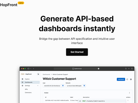Click the label column header

(x=72, y=97)
